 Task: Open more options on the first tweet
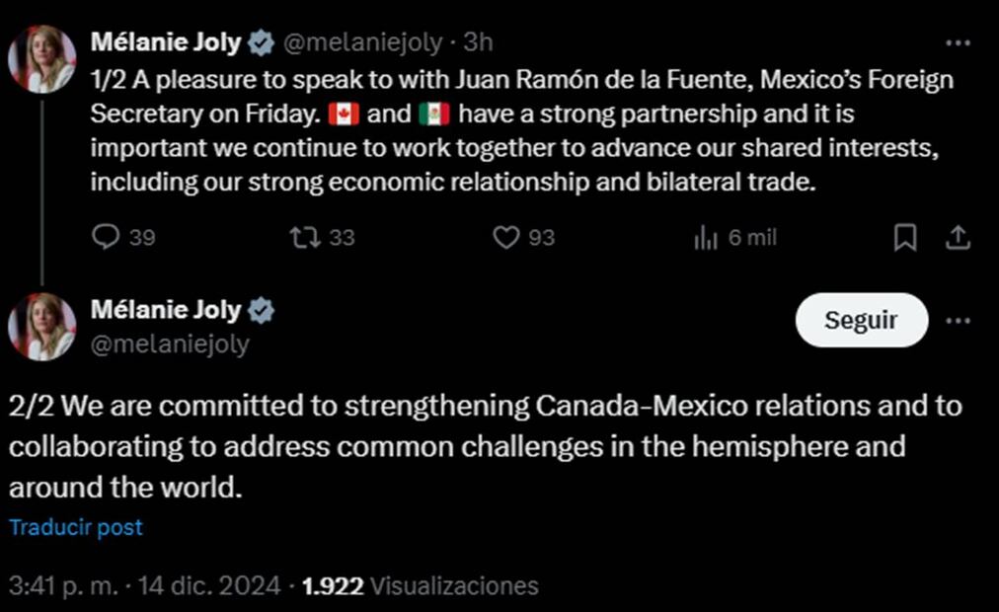point(957,41)
